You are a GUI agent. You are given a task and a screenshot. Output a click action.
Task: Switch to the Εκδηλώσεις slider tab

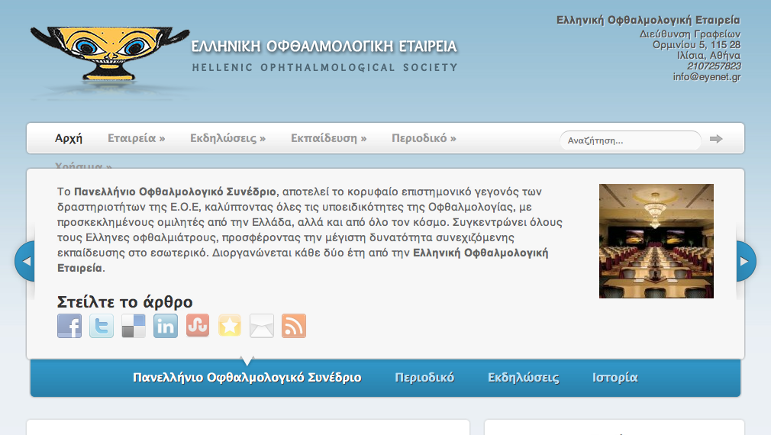(x=523, y=378)
